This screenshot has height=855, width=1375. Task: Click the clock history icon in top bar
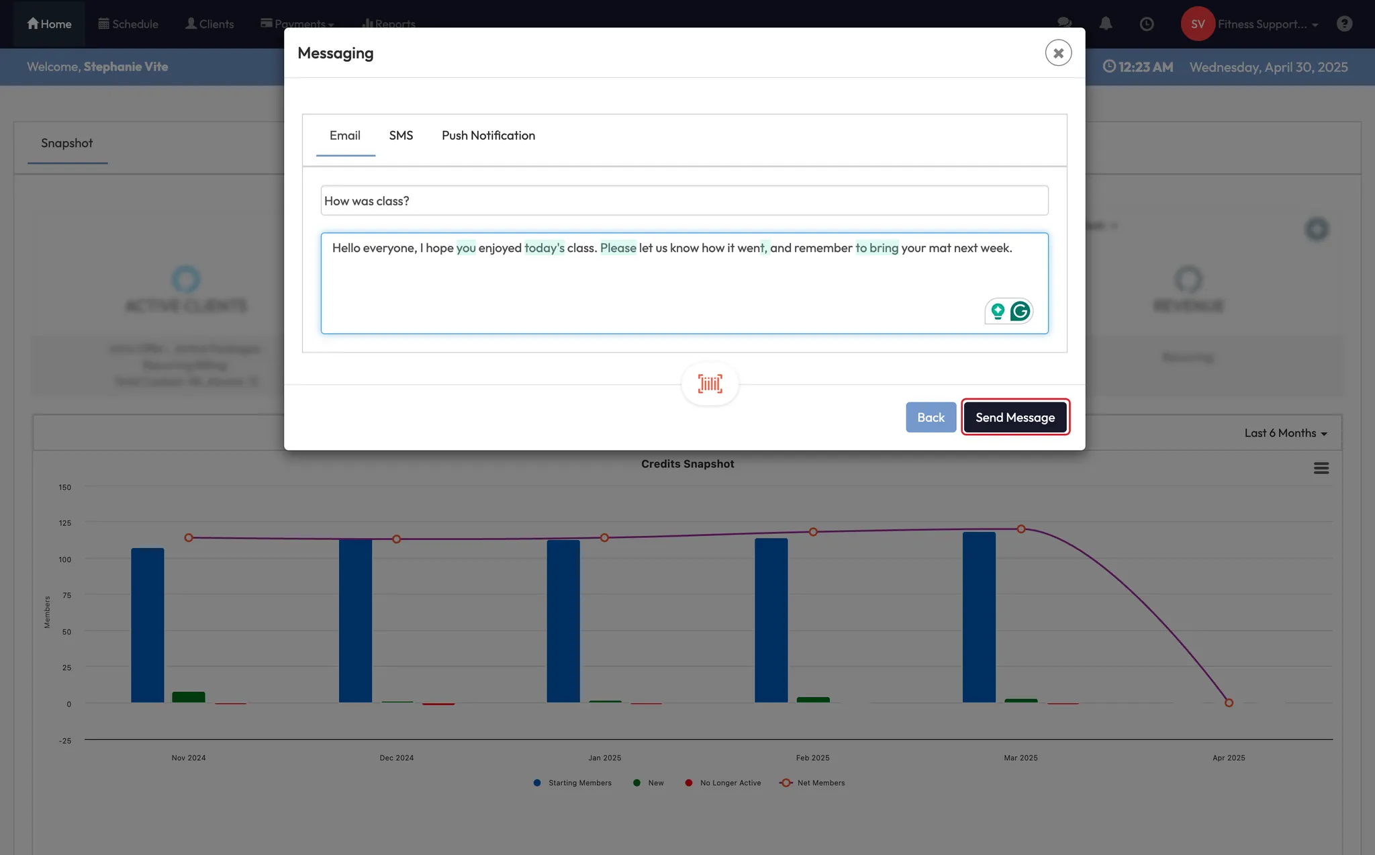[1147, 24]
